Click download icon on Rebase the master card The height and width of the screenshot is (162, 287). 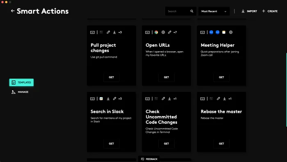224,99
